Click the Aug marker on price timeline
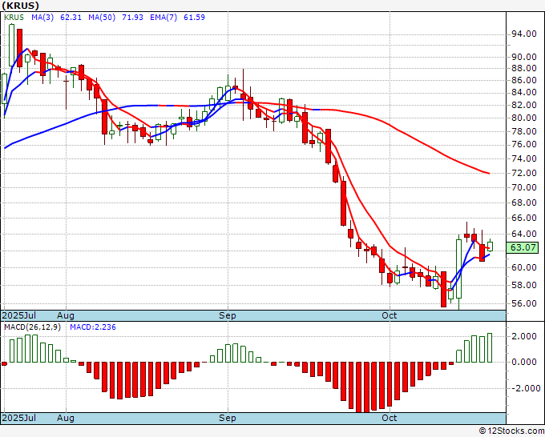The height and width of the screenshot is (437, 545). 66,315
